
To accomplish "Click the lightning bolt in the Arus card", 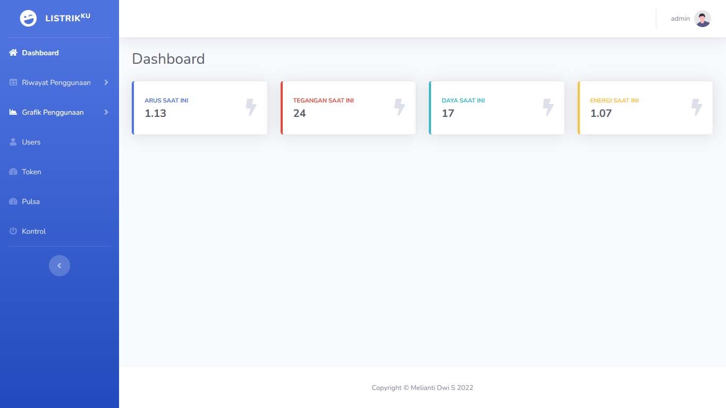I will click(251, 107).
